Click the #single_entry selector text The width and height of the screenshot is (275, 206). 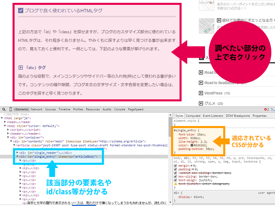(185, 130)
